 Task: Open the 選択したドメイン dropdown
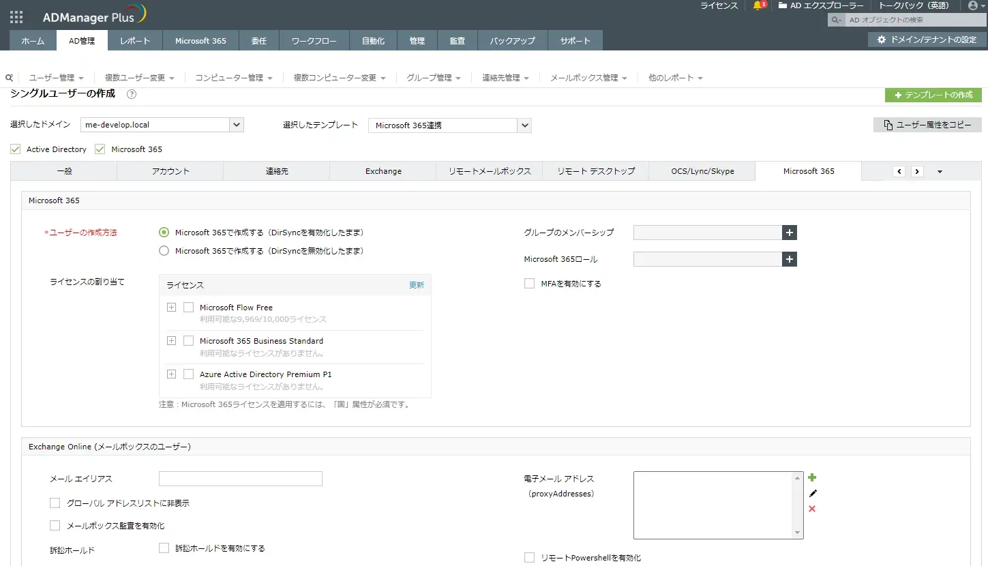pos(237,125)
